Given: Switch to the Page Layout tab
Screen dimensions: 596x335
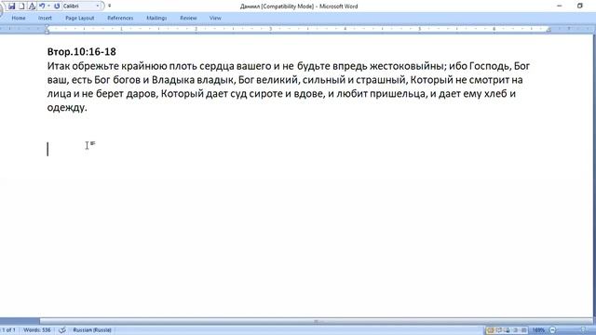Looking at the screenshot, I should tap(80, 18).
